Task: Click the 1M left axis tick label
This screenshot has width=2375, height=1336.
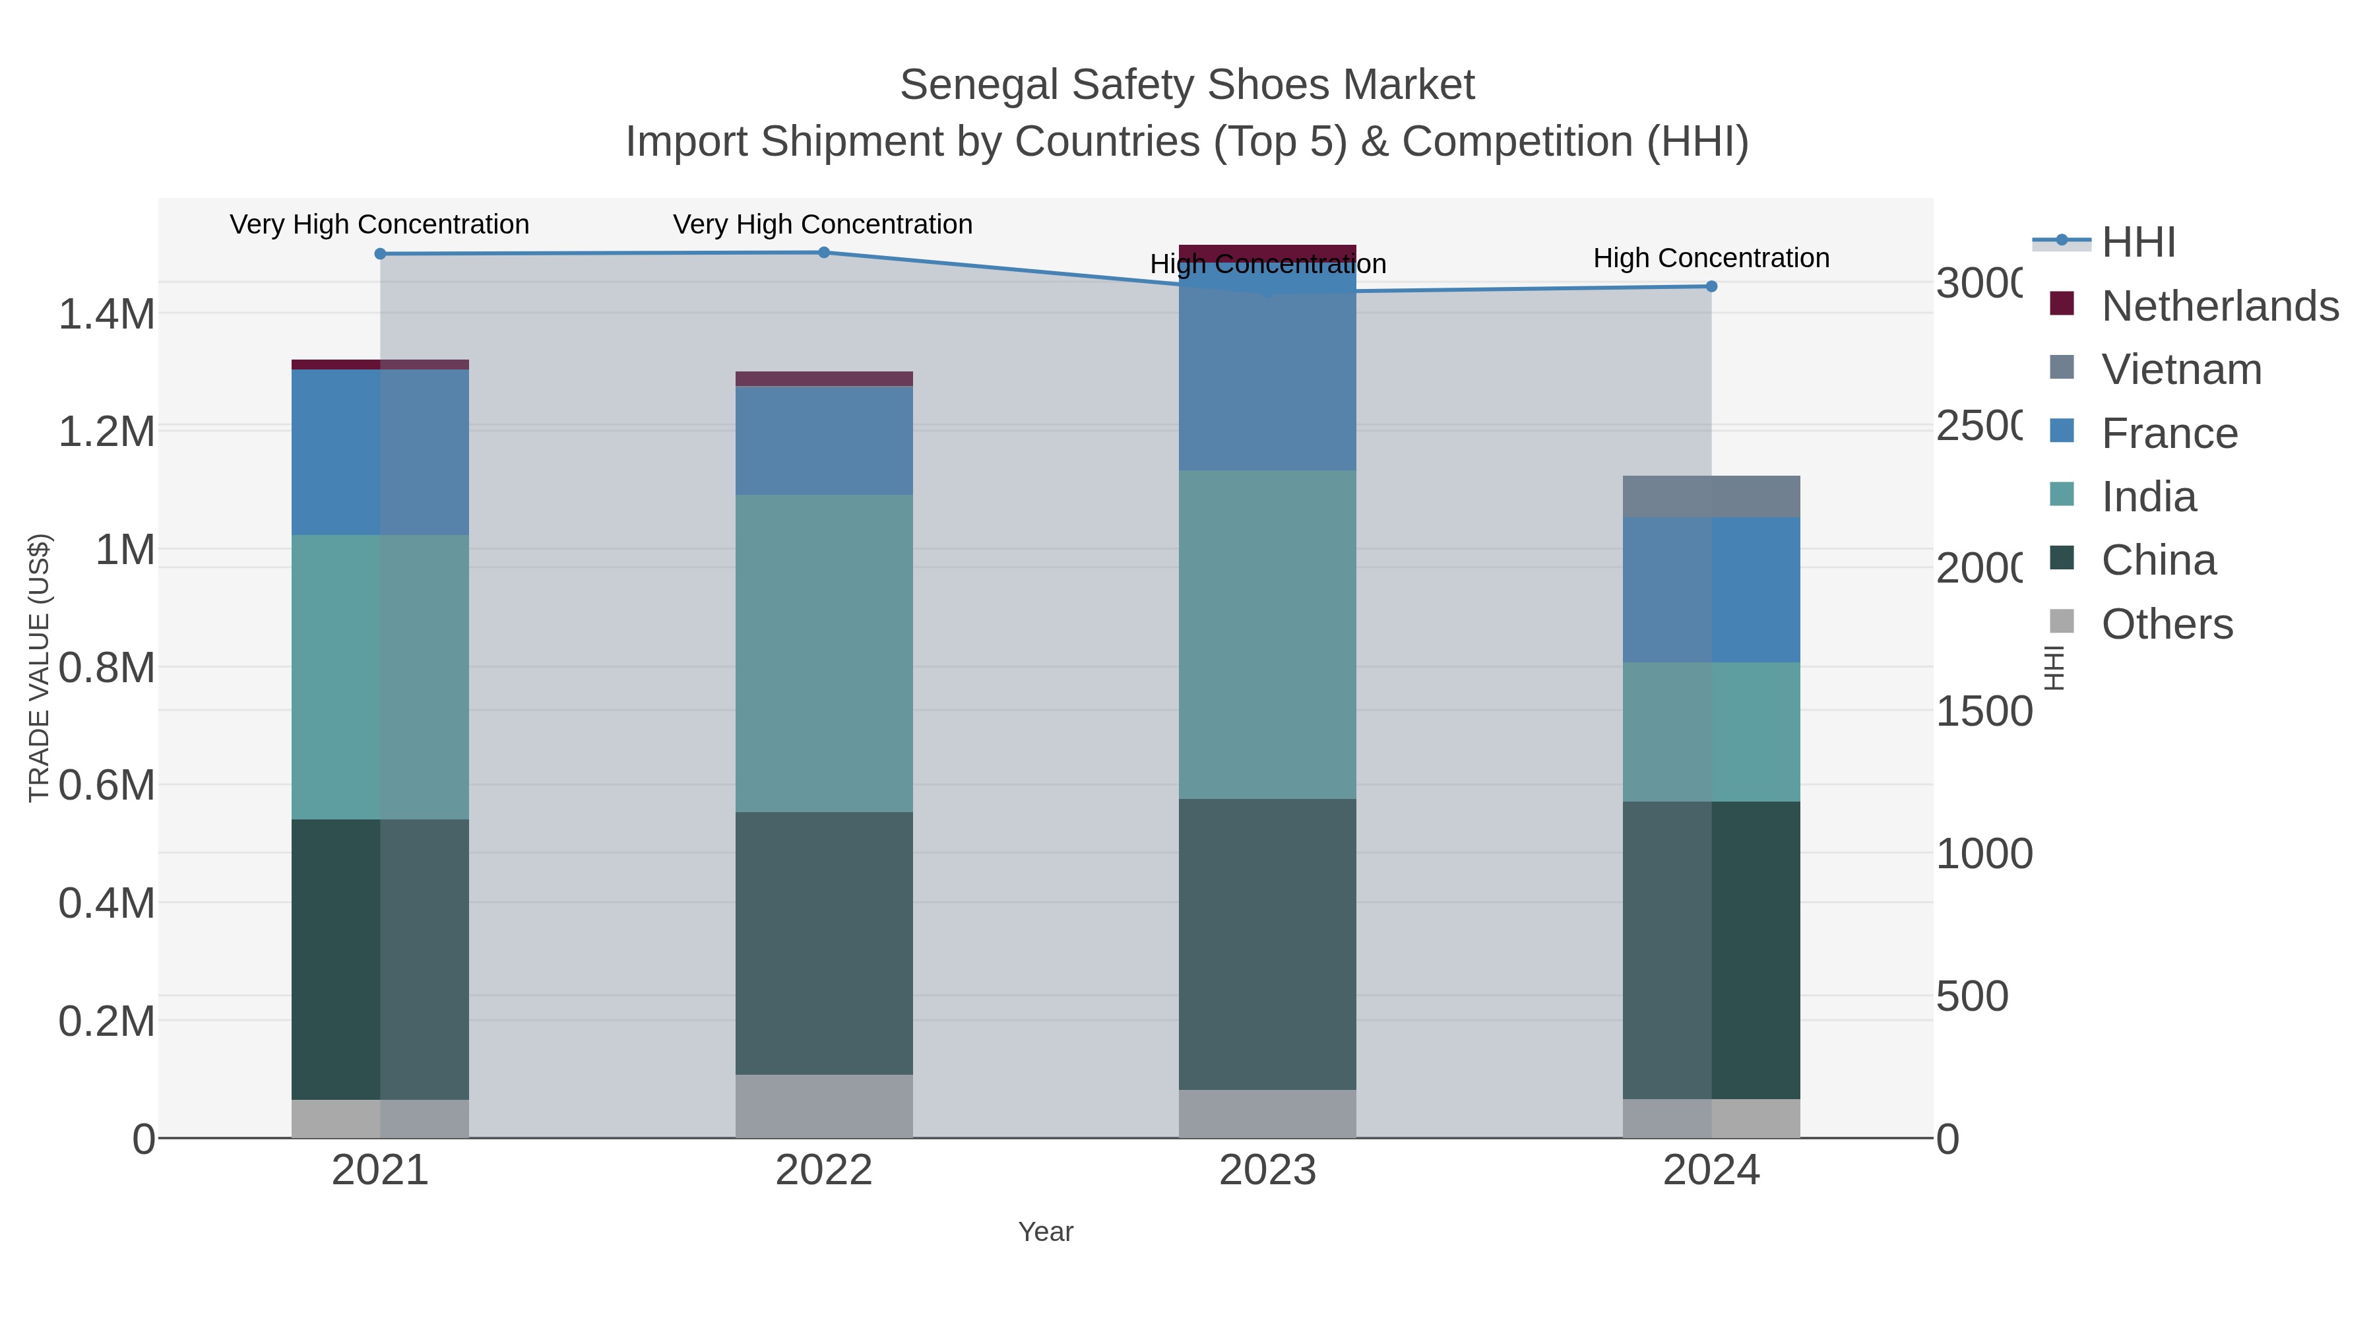Action: tap(125, 550)
